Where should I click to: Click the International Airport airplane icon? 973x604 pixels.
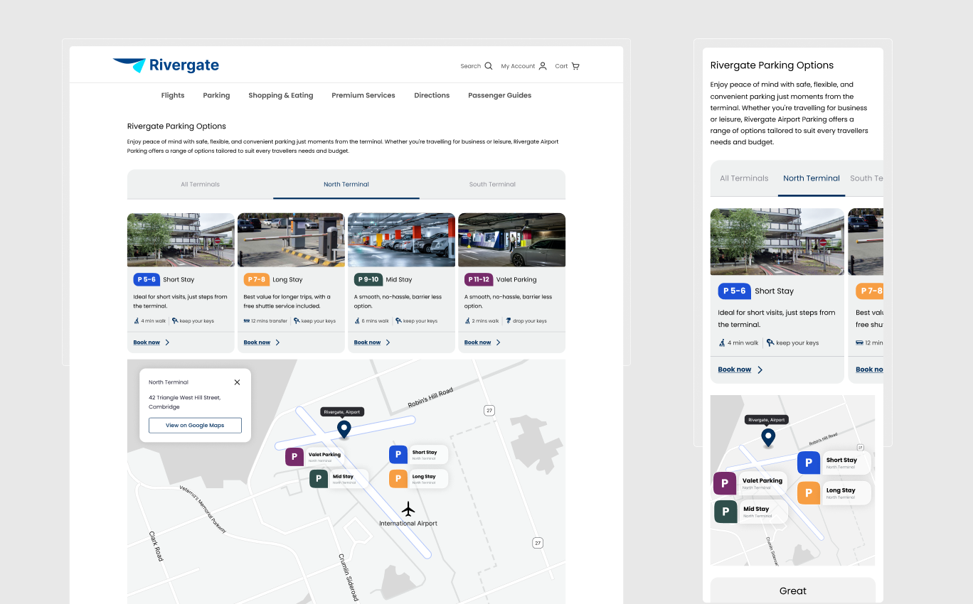408,509
